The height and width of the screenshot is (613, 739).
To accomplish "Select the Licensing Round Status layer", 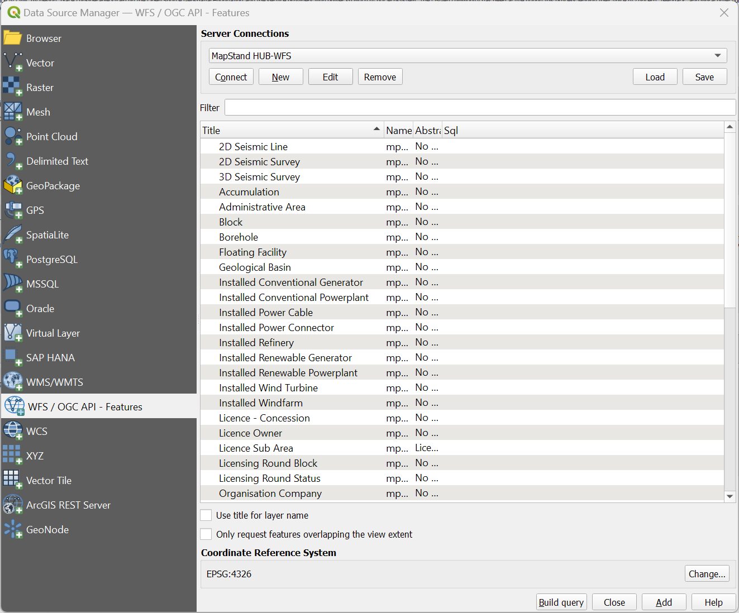I will point(462,478).
